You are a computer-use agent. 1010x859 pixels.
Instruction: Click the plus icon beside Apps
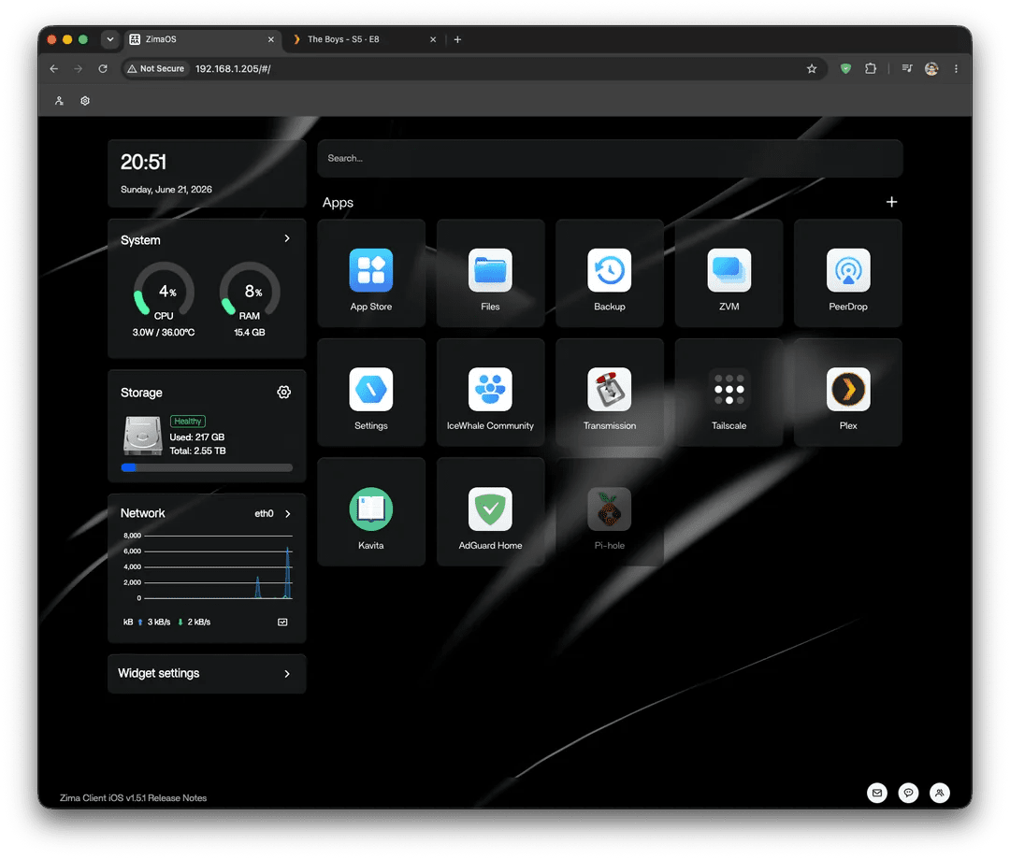(891, 202)
